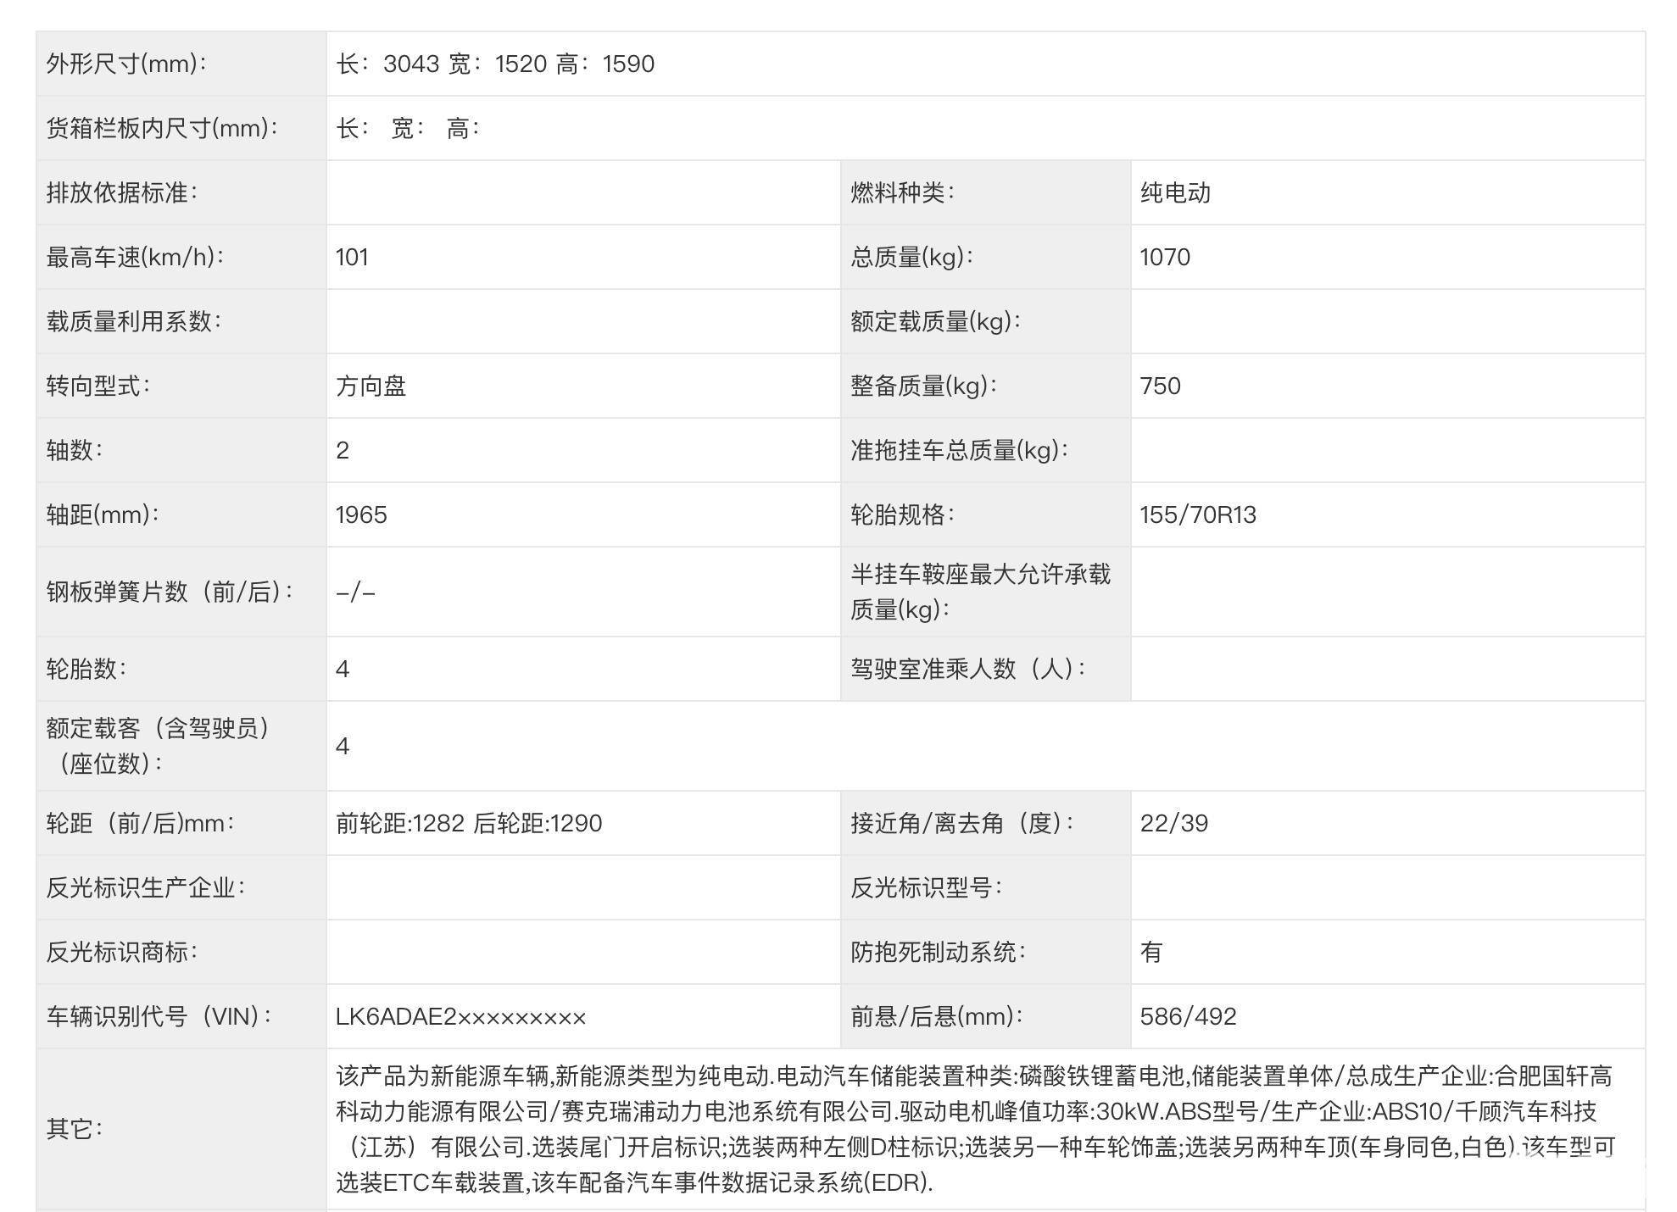Screen dimensions: 1677x1212
Task: Select track width 前轮距:1282 后轮距:1290
Action: coord(469,824)
